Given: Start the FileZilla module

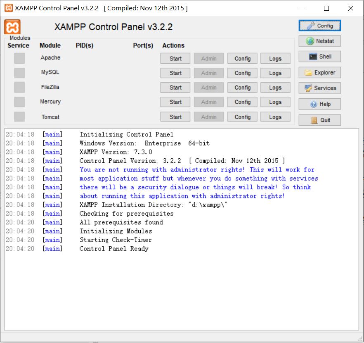Looking at the screenshot, I should 175,88.
